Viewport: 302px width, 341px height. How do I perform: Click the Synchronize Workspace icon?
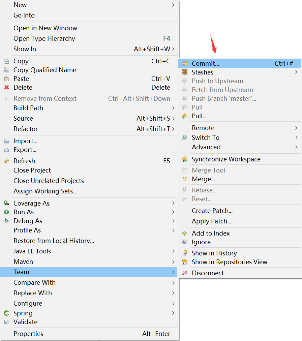point(184,159)
